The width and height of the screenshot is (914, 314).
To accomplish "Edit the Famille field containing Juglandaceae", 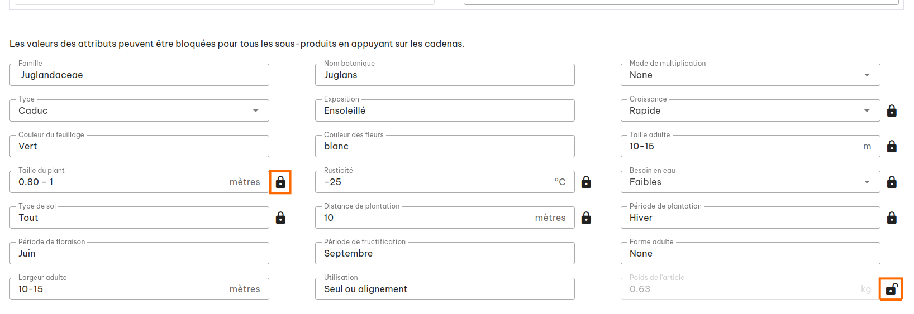I will tap(139, 75).
